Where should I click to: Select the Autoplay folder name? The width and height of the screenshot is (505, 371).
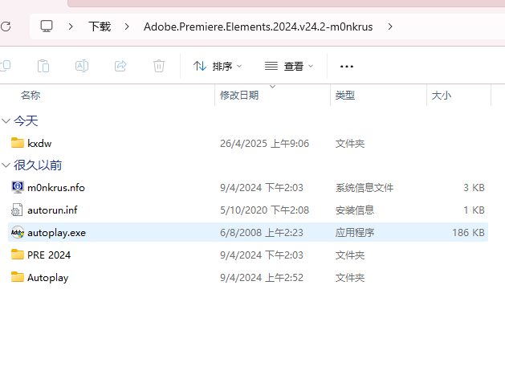point(47,278)
